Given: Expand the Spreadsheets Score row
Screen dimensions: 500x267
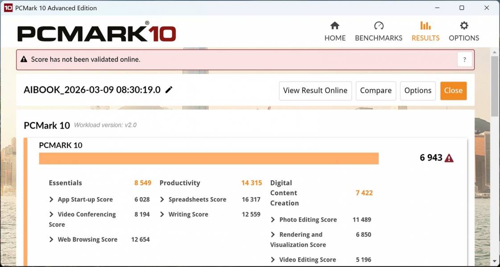Looking at the screenshot, I should click(162, 200).
